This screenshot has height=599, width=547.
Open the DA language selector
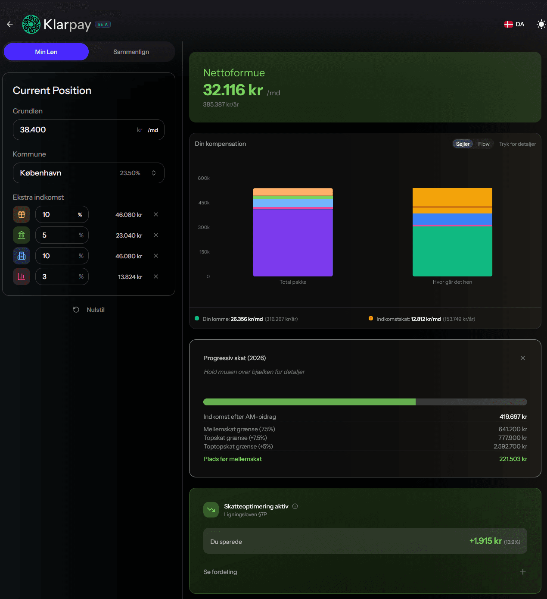pyautogui.click(x=514, y=24)
